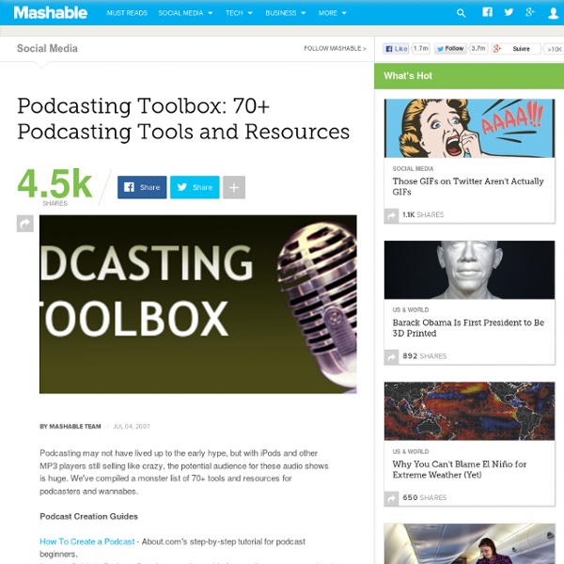Click the Twitter Follow button
This screenshot has width=564, height=564.
[x=450, y=49]
